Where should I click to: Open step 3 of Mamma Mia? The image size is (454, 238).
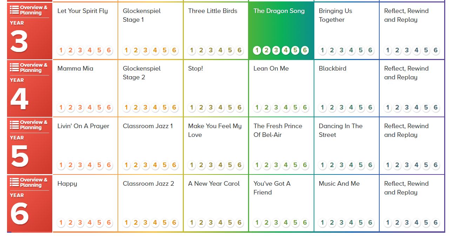point(80,107)
